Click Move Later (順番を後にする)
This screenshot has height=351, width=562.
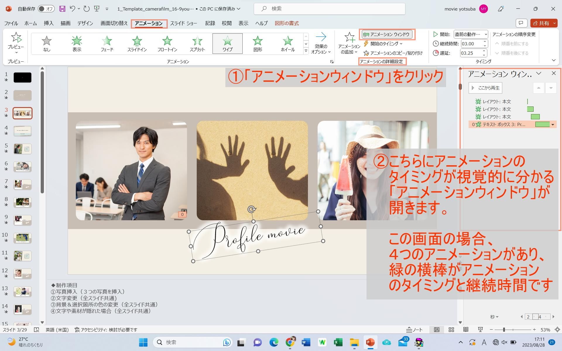tap(512, 53)
